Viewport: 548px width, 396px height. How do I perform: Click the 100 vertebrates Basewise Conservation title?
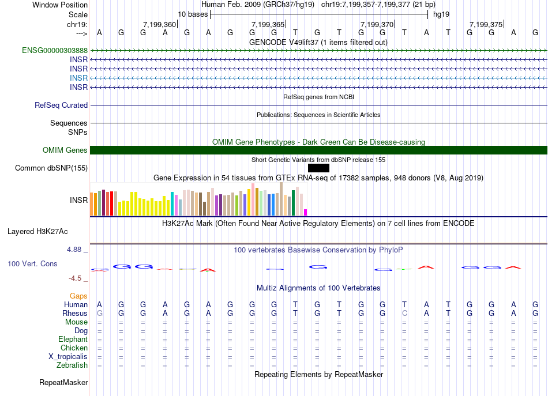(x=318, y=250)
